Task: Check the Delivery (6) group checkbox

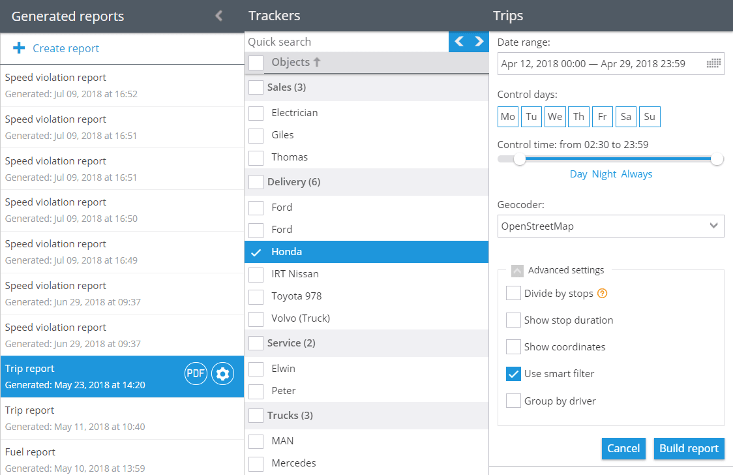Action: 256,182
